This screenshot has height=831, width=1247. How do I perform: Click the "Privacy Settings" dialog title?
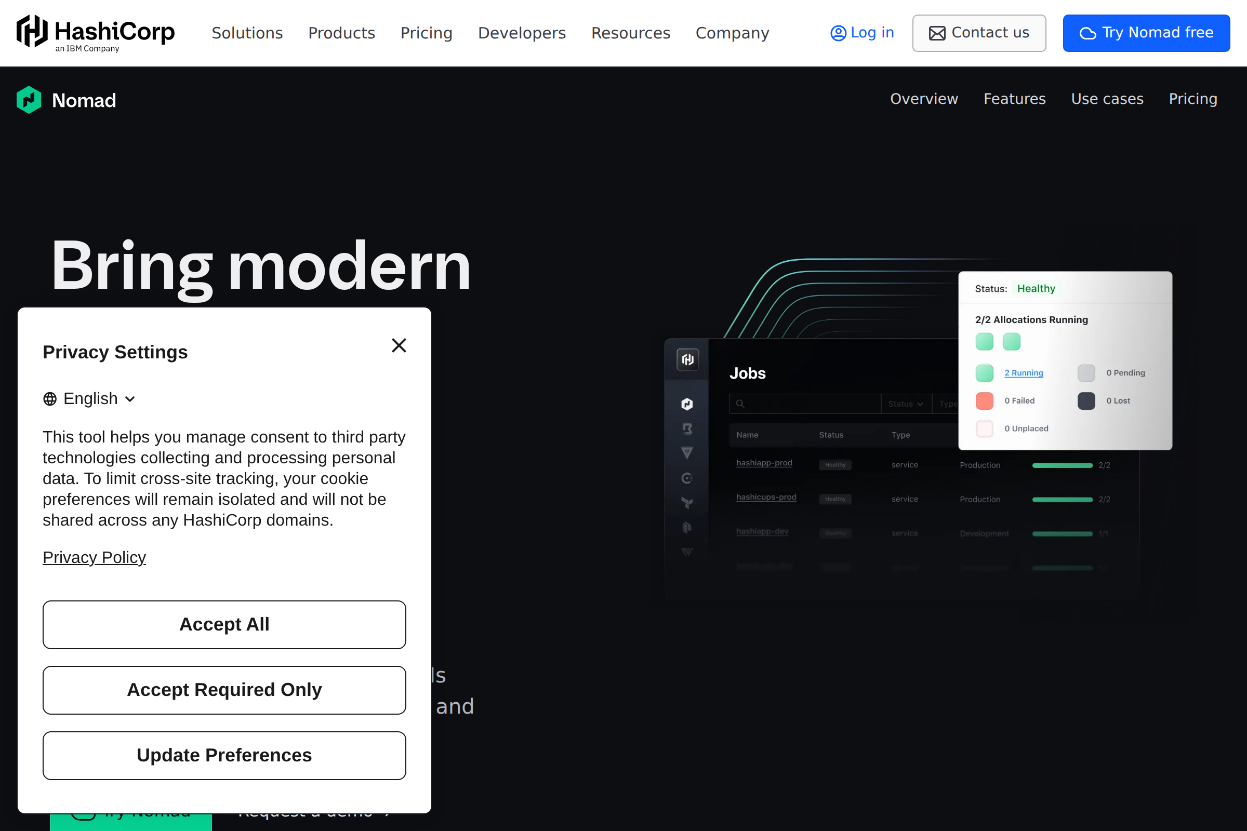(115, 353)
